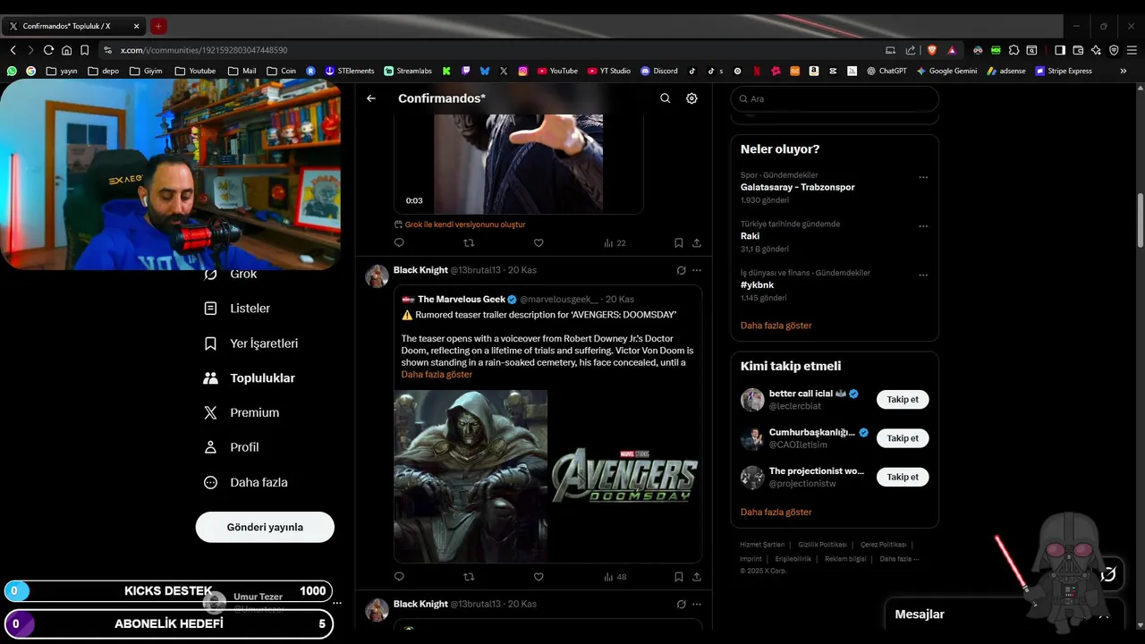This screenshot has height=644, width=1145.
Task: Open Google Gemini bookmark
Action: 946,71
